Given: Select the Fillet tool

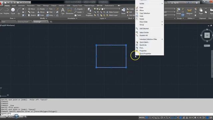Looking at the screenshot, I should click(x=50, y=12).
